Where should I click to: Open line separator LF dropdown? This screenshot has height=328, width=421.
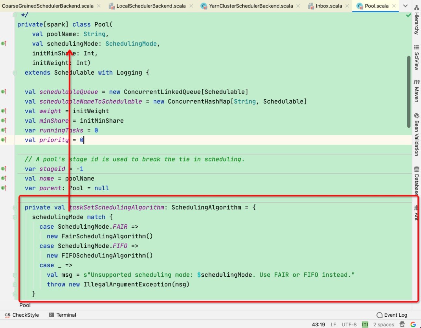coord(333,324)
